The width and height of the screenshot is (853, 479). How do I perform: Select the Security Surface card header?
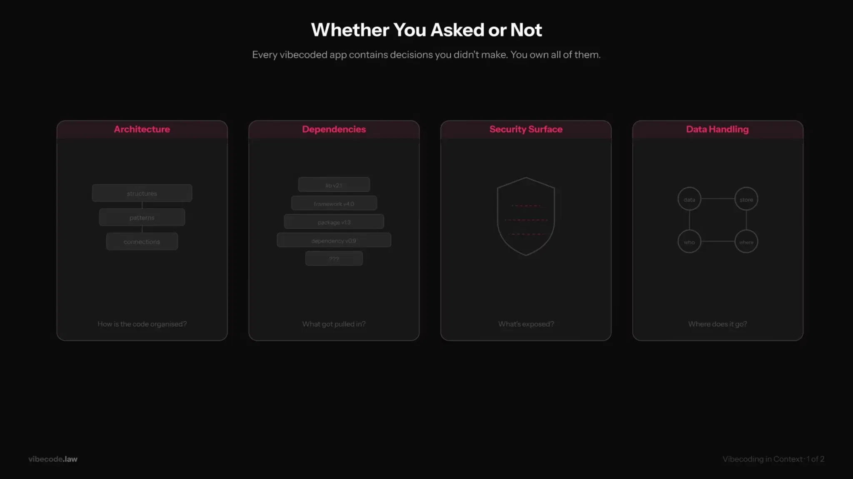click(x=526, y=129)
